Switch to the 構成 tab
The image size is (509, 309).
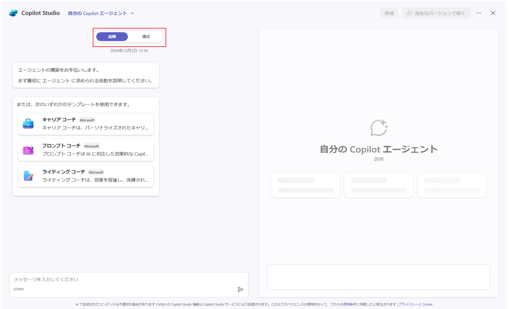click(x=146, y=37)
